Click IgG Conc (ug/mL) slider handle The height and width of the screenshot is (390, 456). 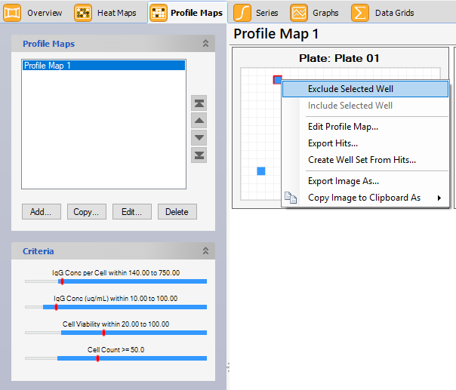(56, 307)
